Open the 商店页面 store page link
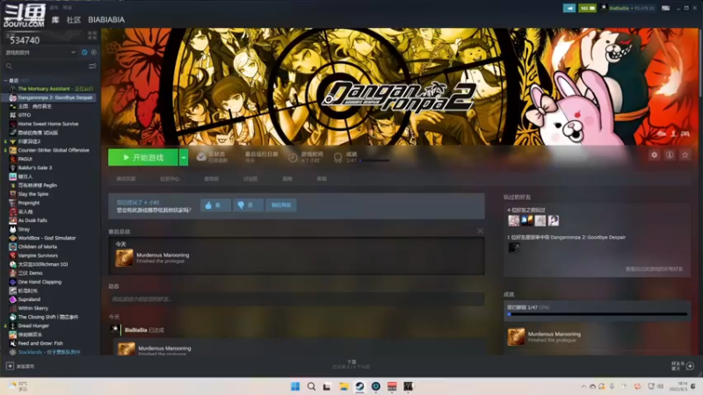This screenshot has height=395, width=703. click(126, 179)
